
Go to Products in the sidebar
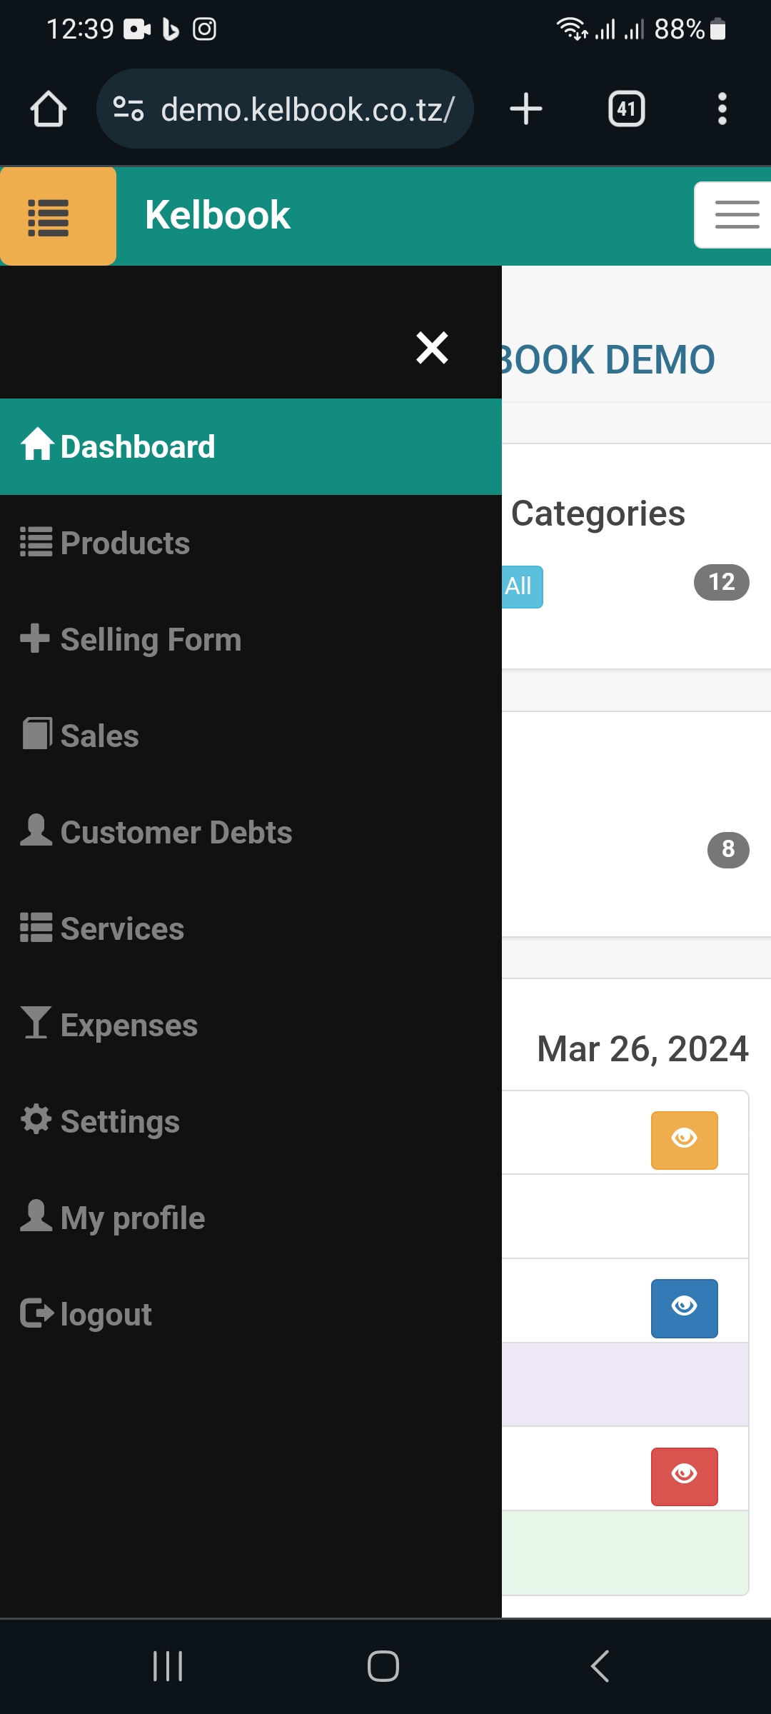pyautogui.click(x=125, y=543)
